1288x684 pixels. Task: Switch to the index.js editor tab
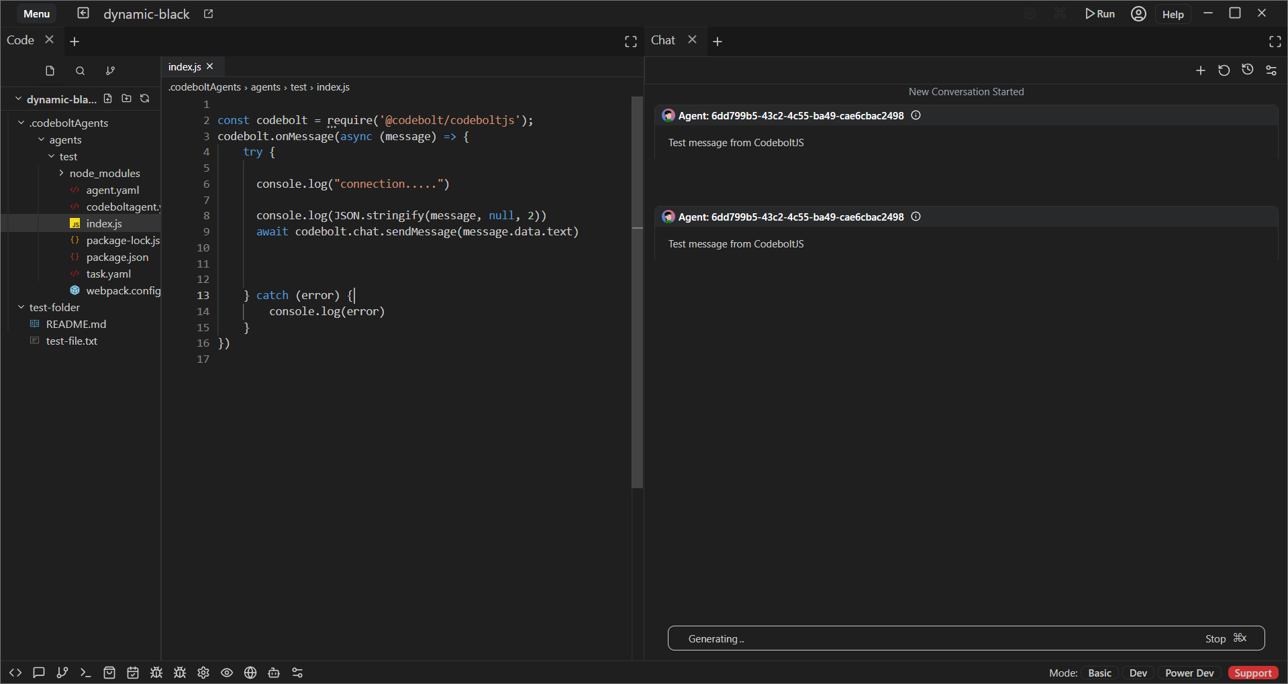click(x=185, y=67)
